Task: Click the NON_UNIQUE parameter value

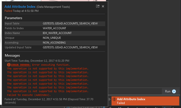Action: (x=52, y=38)
